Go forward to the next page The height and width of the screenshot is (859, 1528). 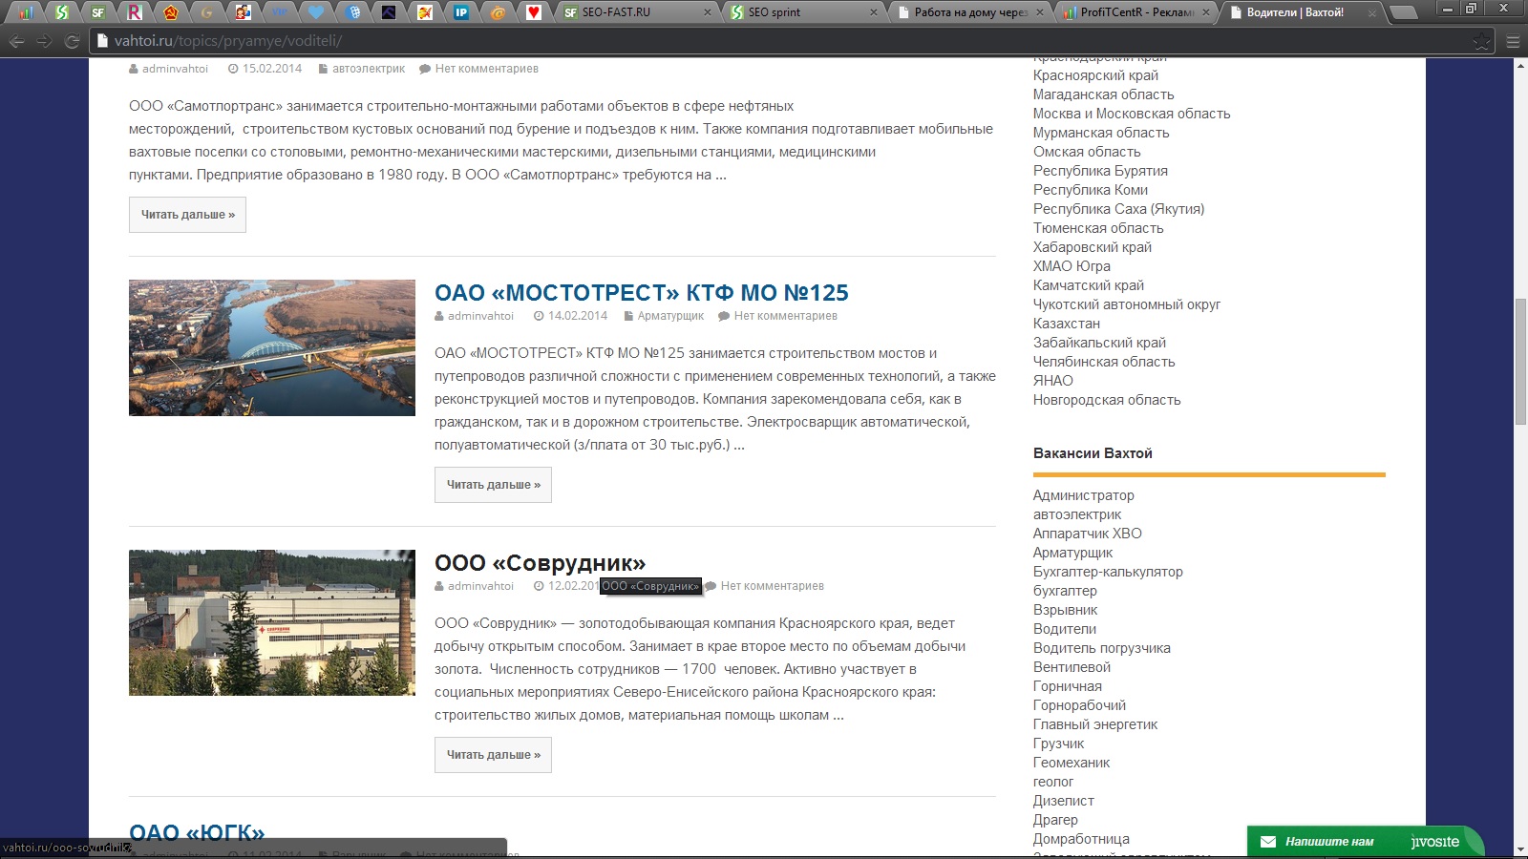click(44, 42)
